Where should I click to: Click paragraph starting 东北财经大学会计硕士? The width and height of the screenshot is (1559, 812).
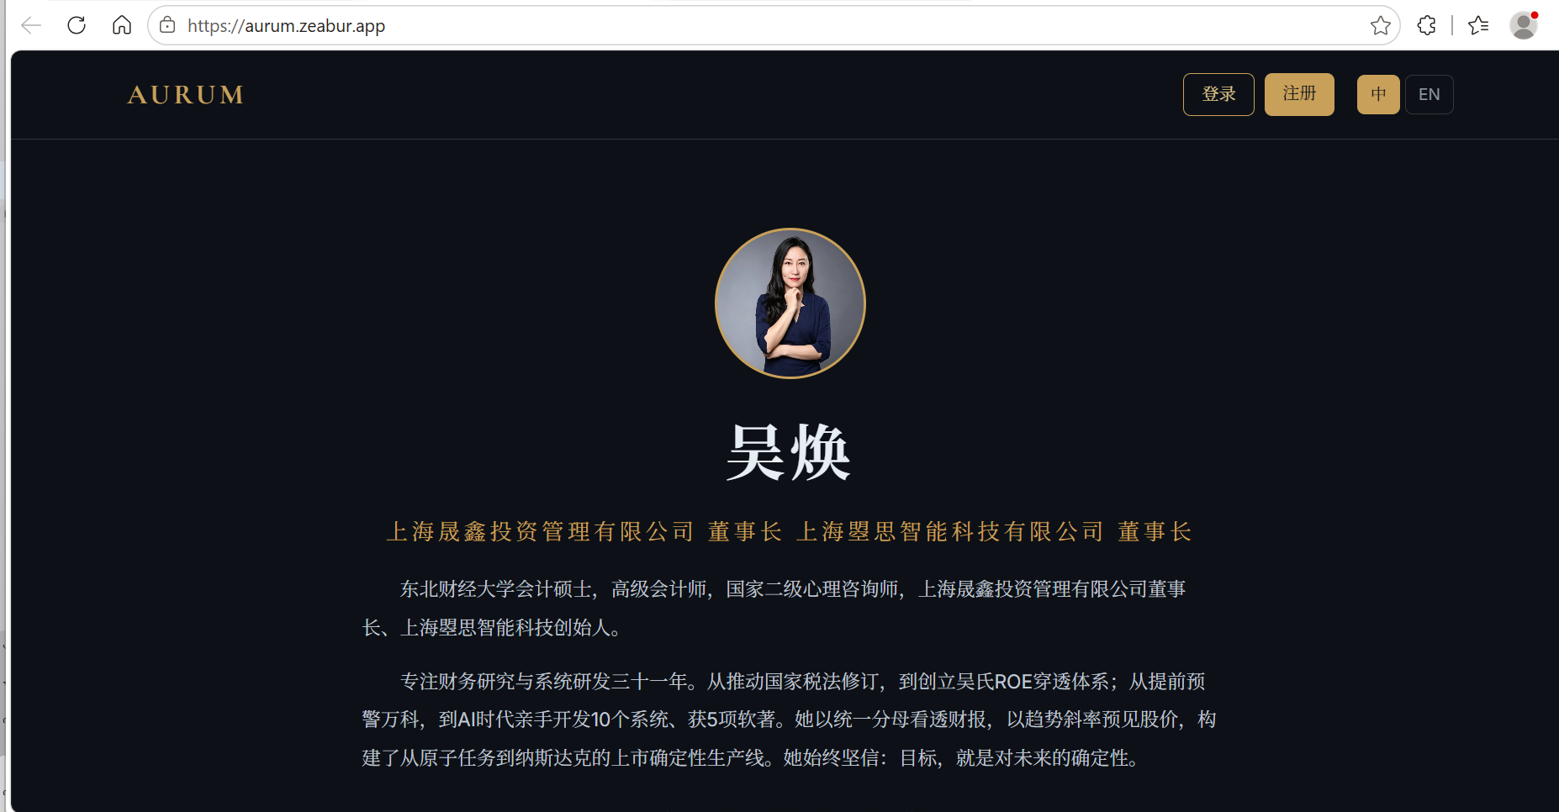tap(774, 608)
